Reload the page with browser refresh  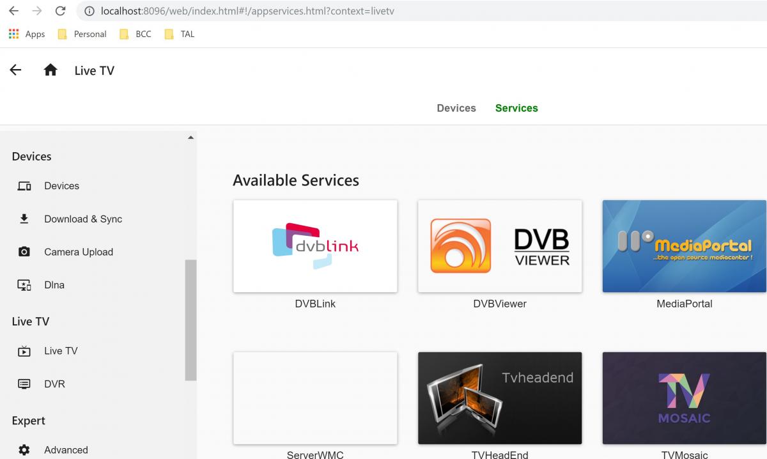[60, 11]
